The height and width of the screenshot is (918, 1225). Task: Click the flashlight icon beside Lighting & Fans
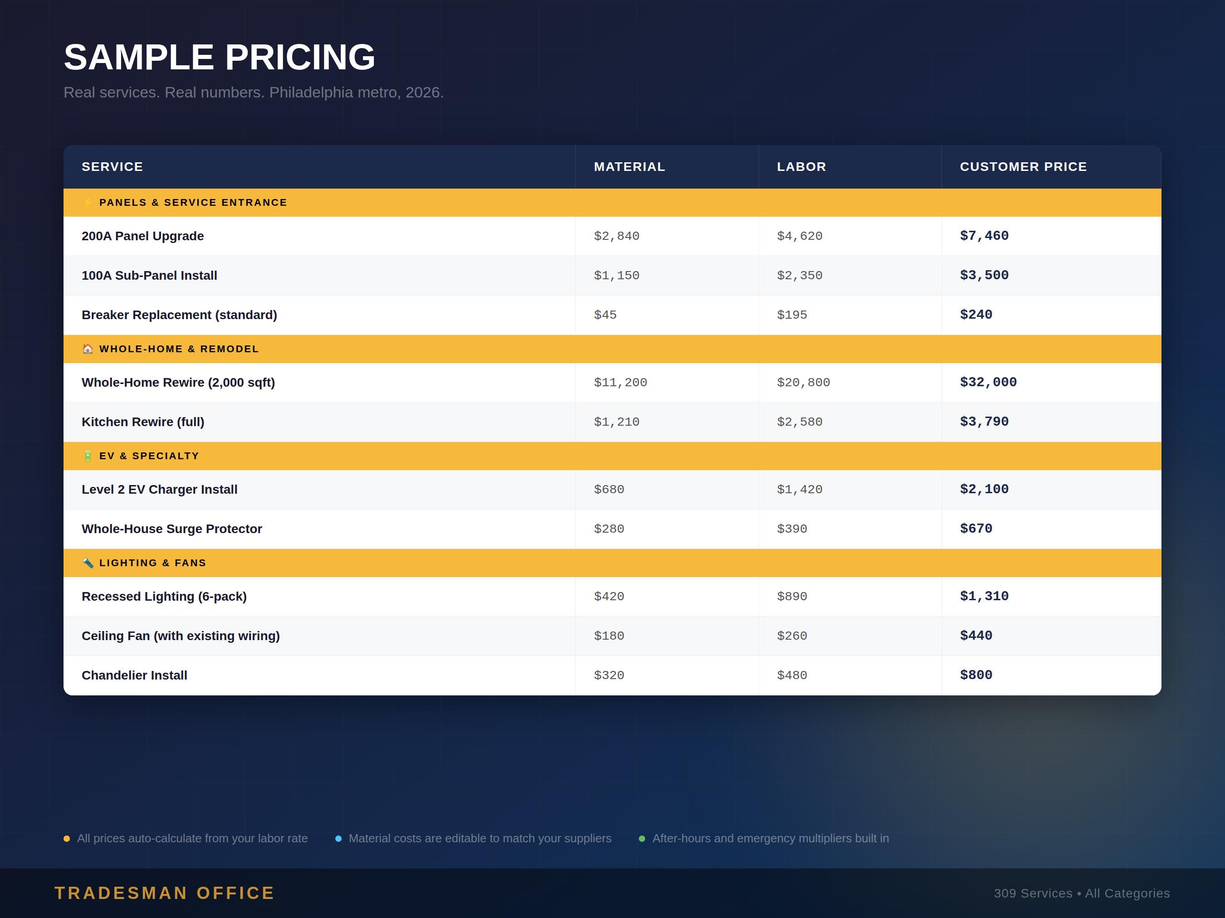(x=88, y=563)
